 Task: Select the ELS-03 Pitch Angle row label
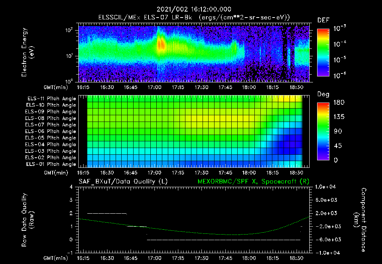(x=51, y=151)
